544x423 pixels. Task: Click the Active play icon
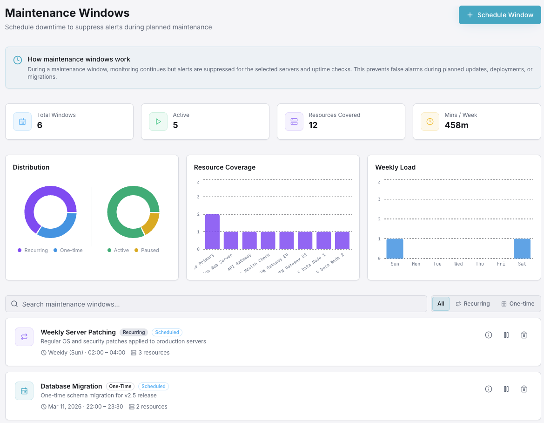tap(158, 122)
